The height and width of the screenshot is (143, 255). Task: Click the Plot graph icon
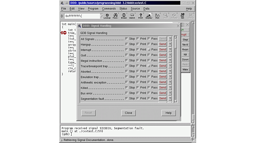(x=157, y=16)
